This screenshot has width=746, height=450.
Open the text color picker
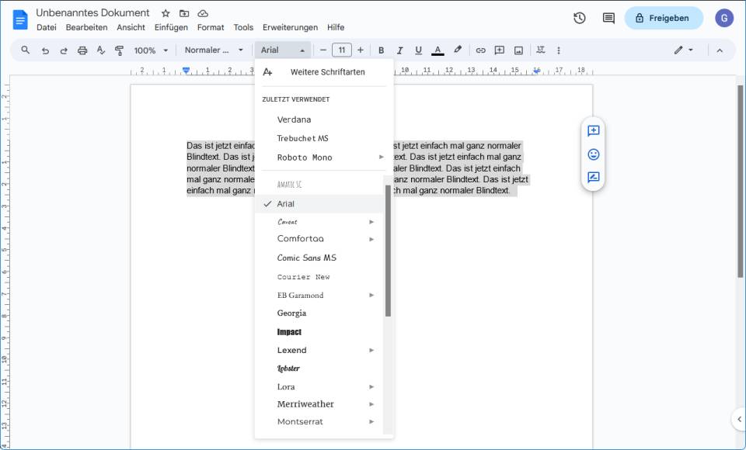click(437, 50)
